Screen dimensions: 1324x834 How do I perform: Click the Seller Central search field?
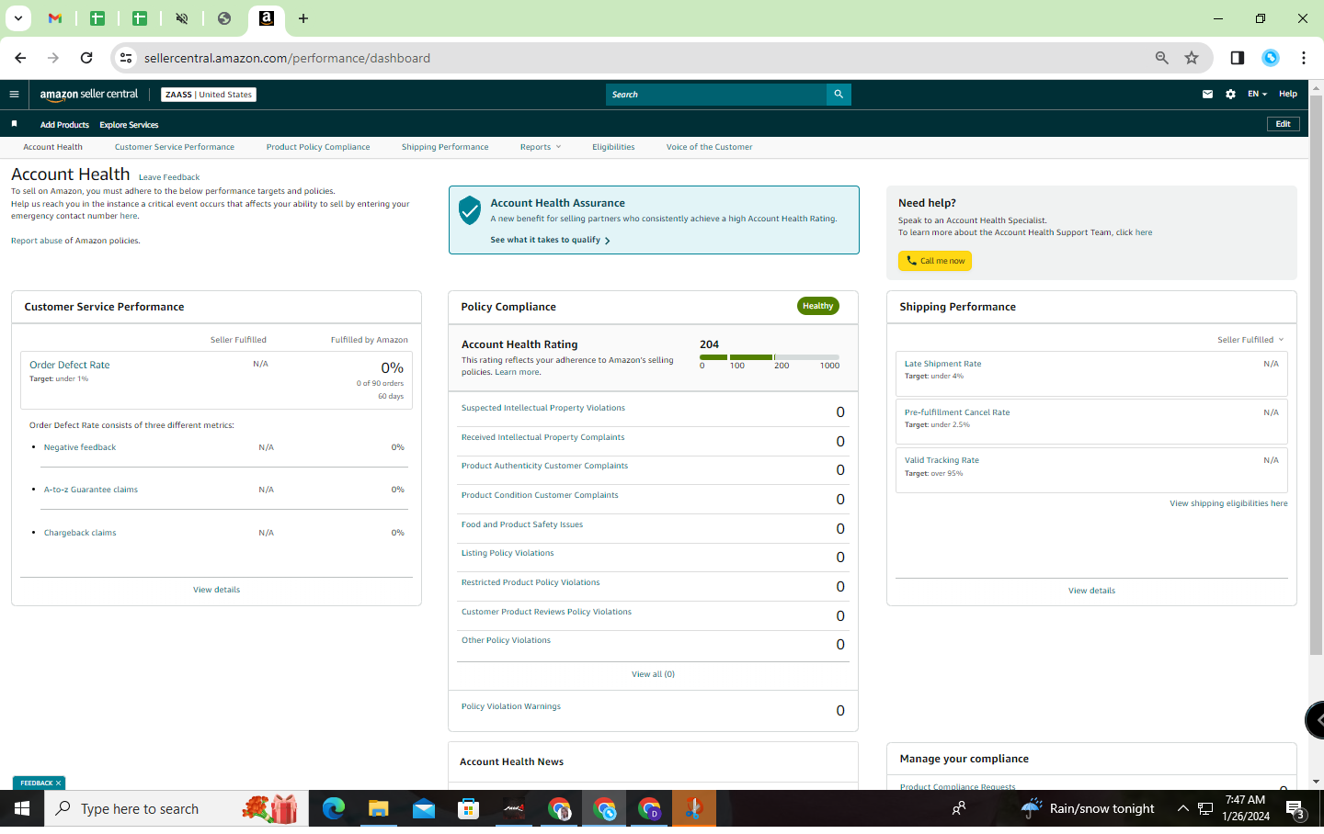click(716, 95)
